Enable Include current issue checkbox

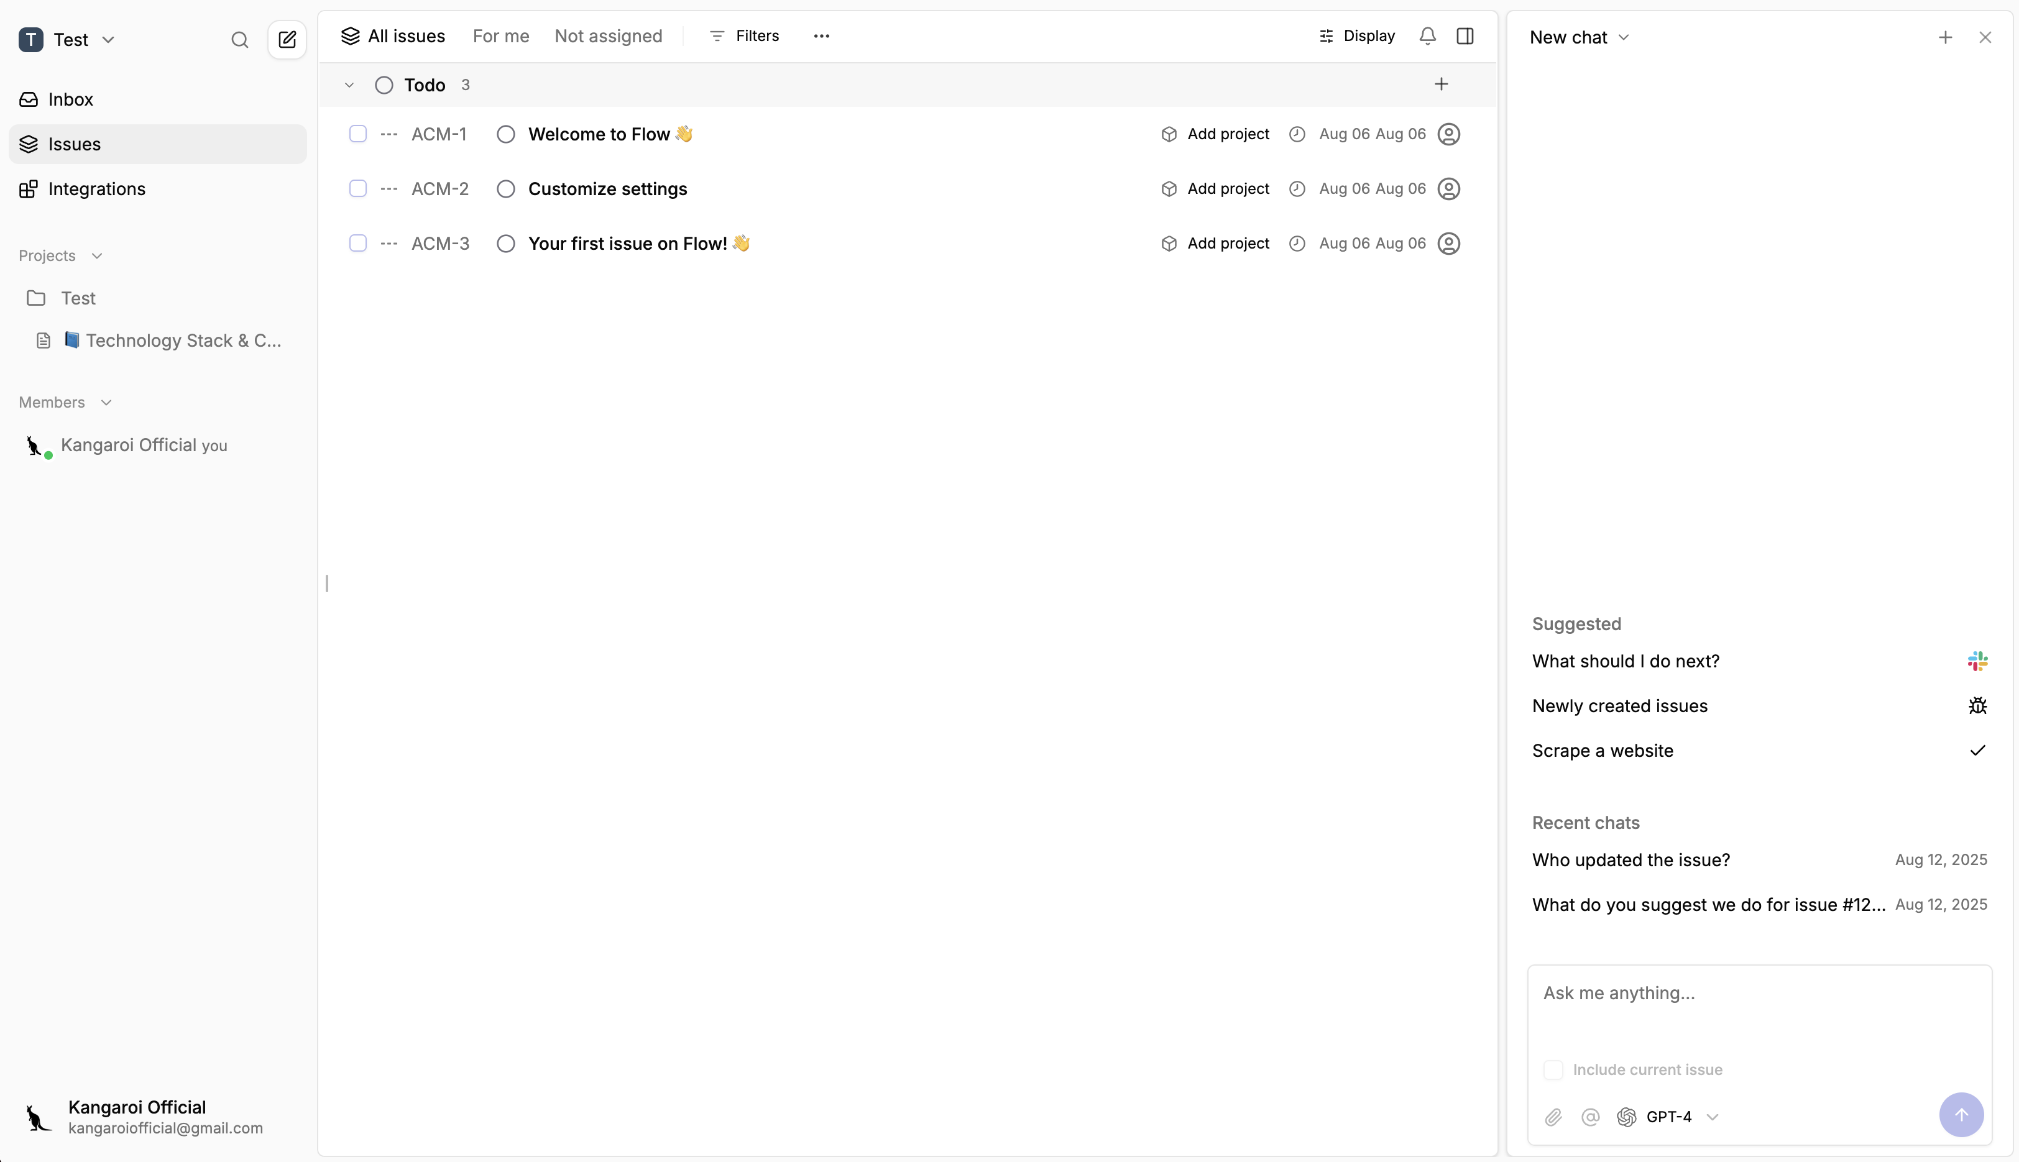tap(1553, 1069)
